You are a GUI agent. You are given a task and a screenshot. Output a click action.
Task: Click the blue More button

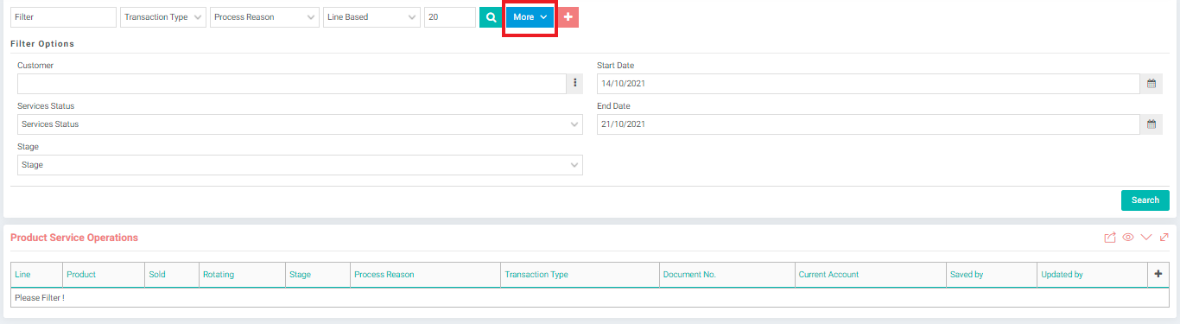point(530,17)
